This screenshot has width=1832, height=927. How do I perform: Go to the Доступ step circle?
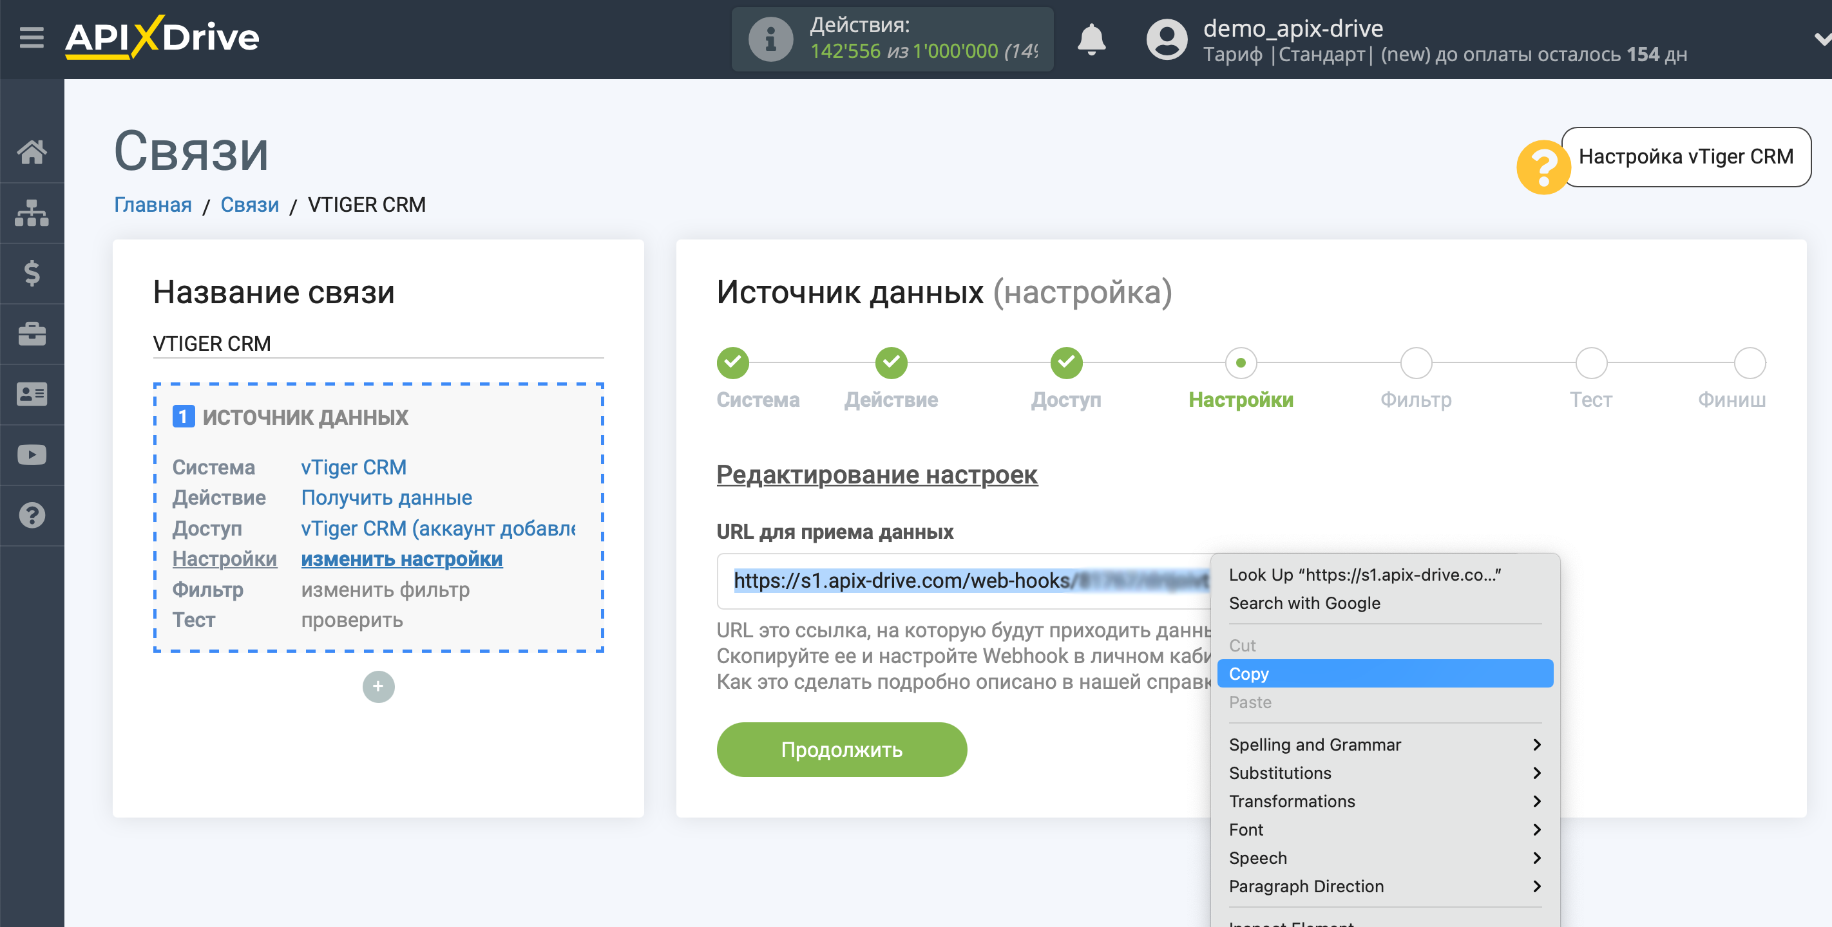pyautogui.click(x=1066, y=362)
